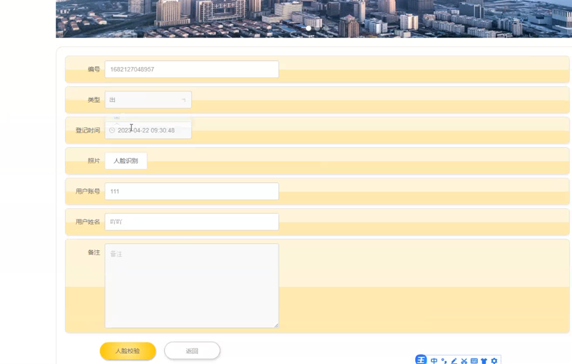Screen dimensions: 572x364
Task: Click the IME scissors screenshot icon
Action: click(x=464, y=361)
